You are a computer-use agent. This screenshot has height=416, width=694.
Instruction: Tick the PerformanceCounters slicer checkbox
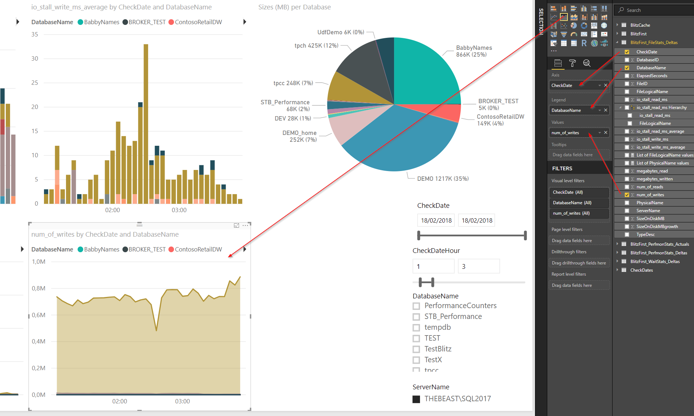pos(416,306)
